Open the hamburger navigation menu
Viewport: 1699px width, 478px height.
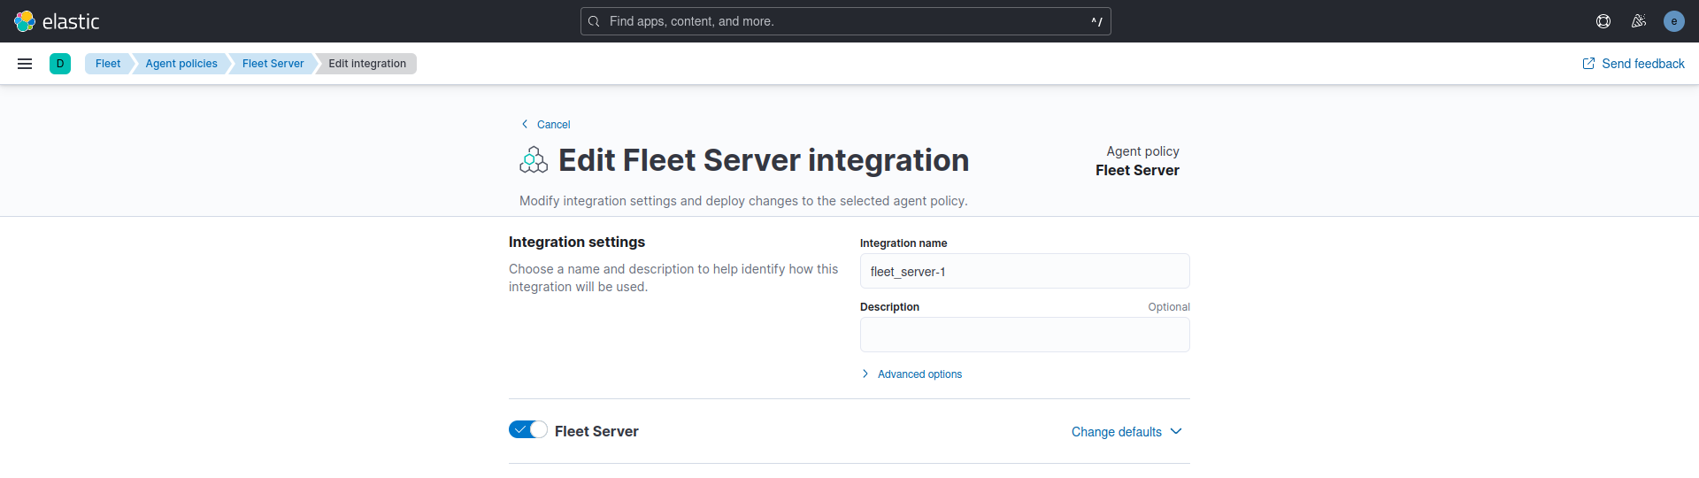pos(25,64)
